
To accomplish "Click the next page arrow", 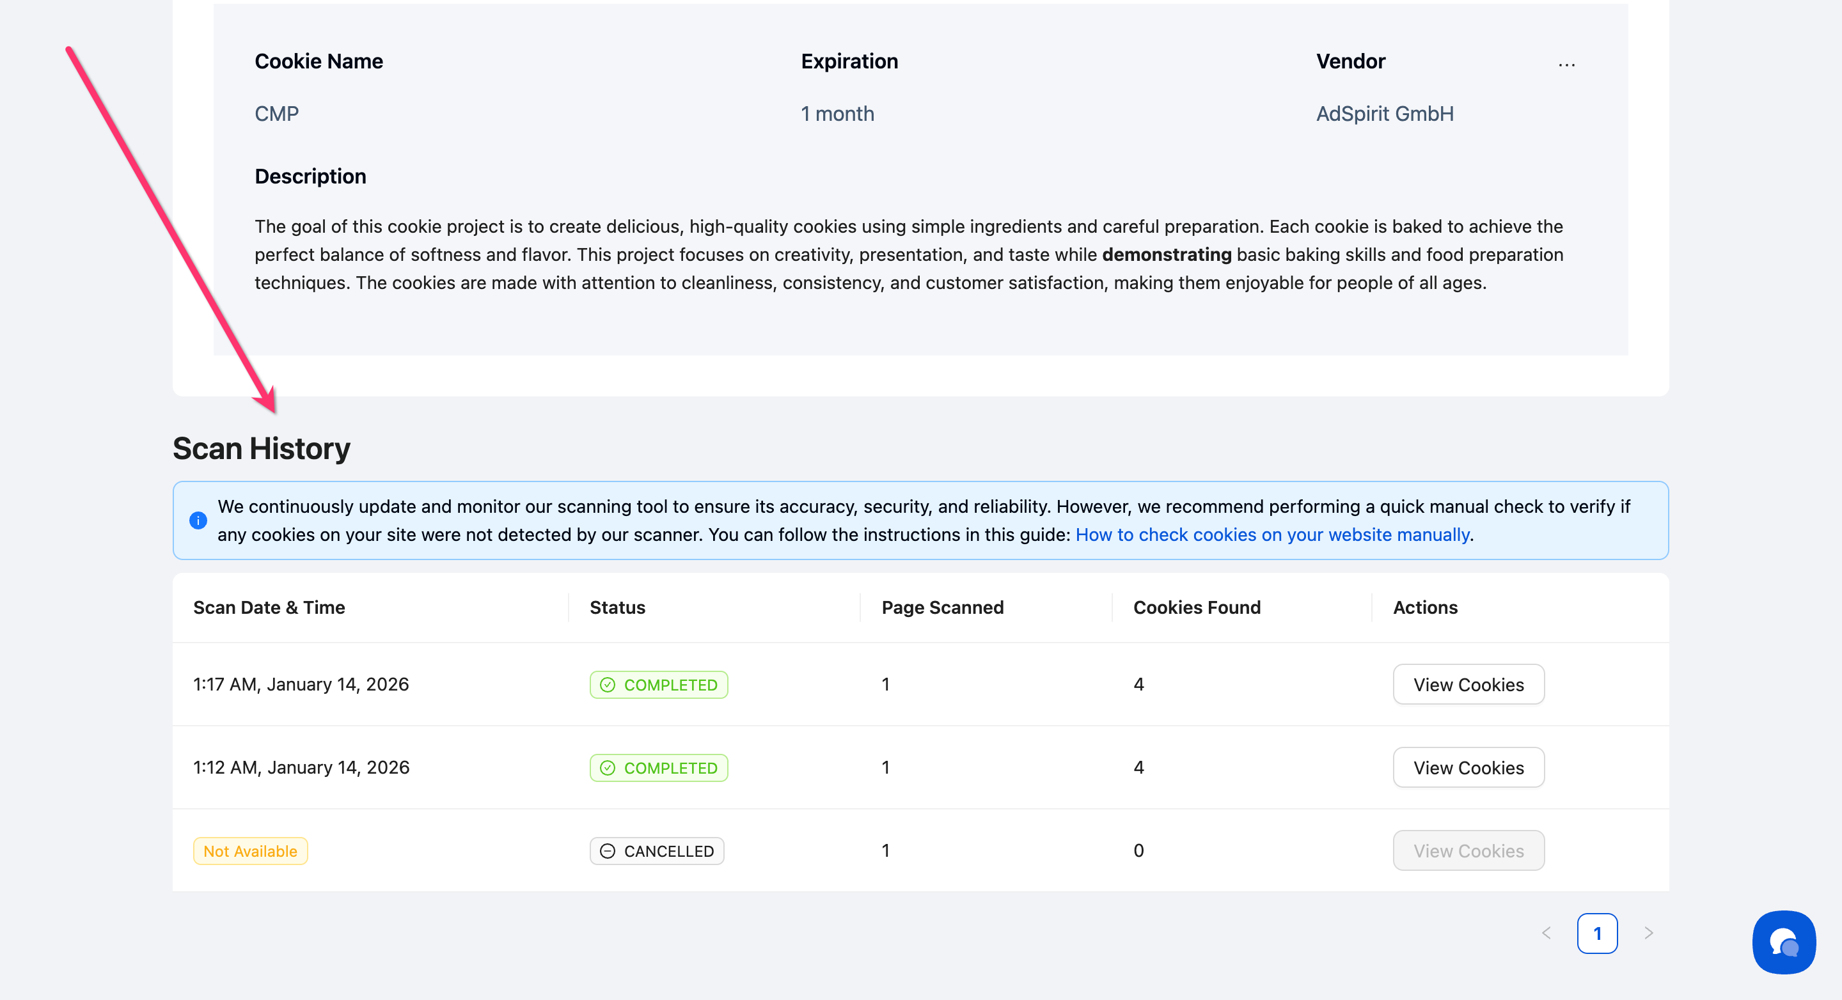I will [1648, 933].
